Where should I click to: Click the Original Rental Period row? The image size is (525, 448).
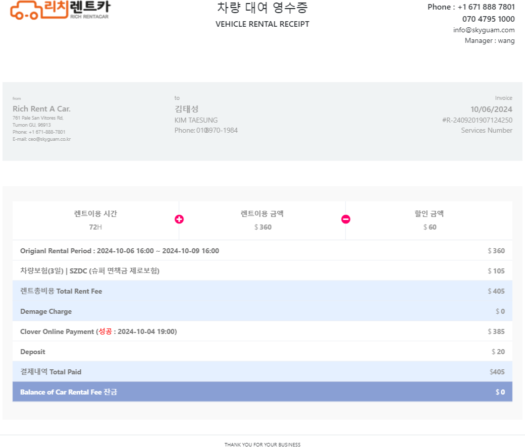[x=262, y=251]
